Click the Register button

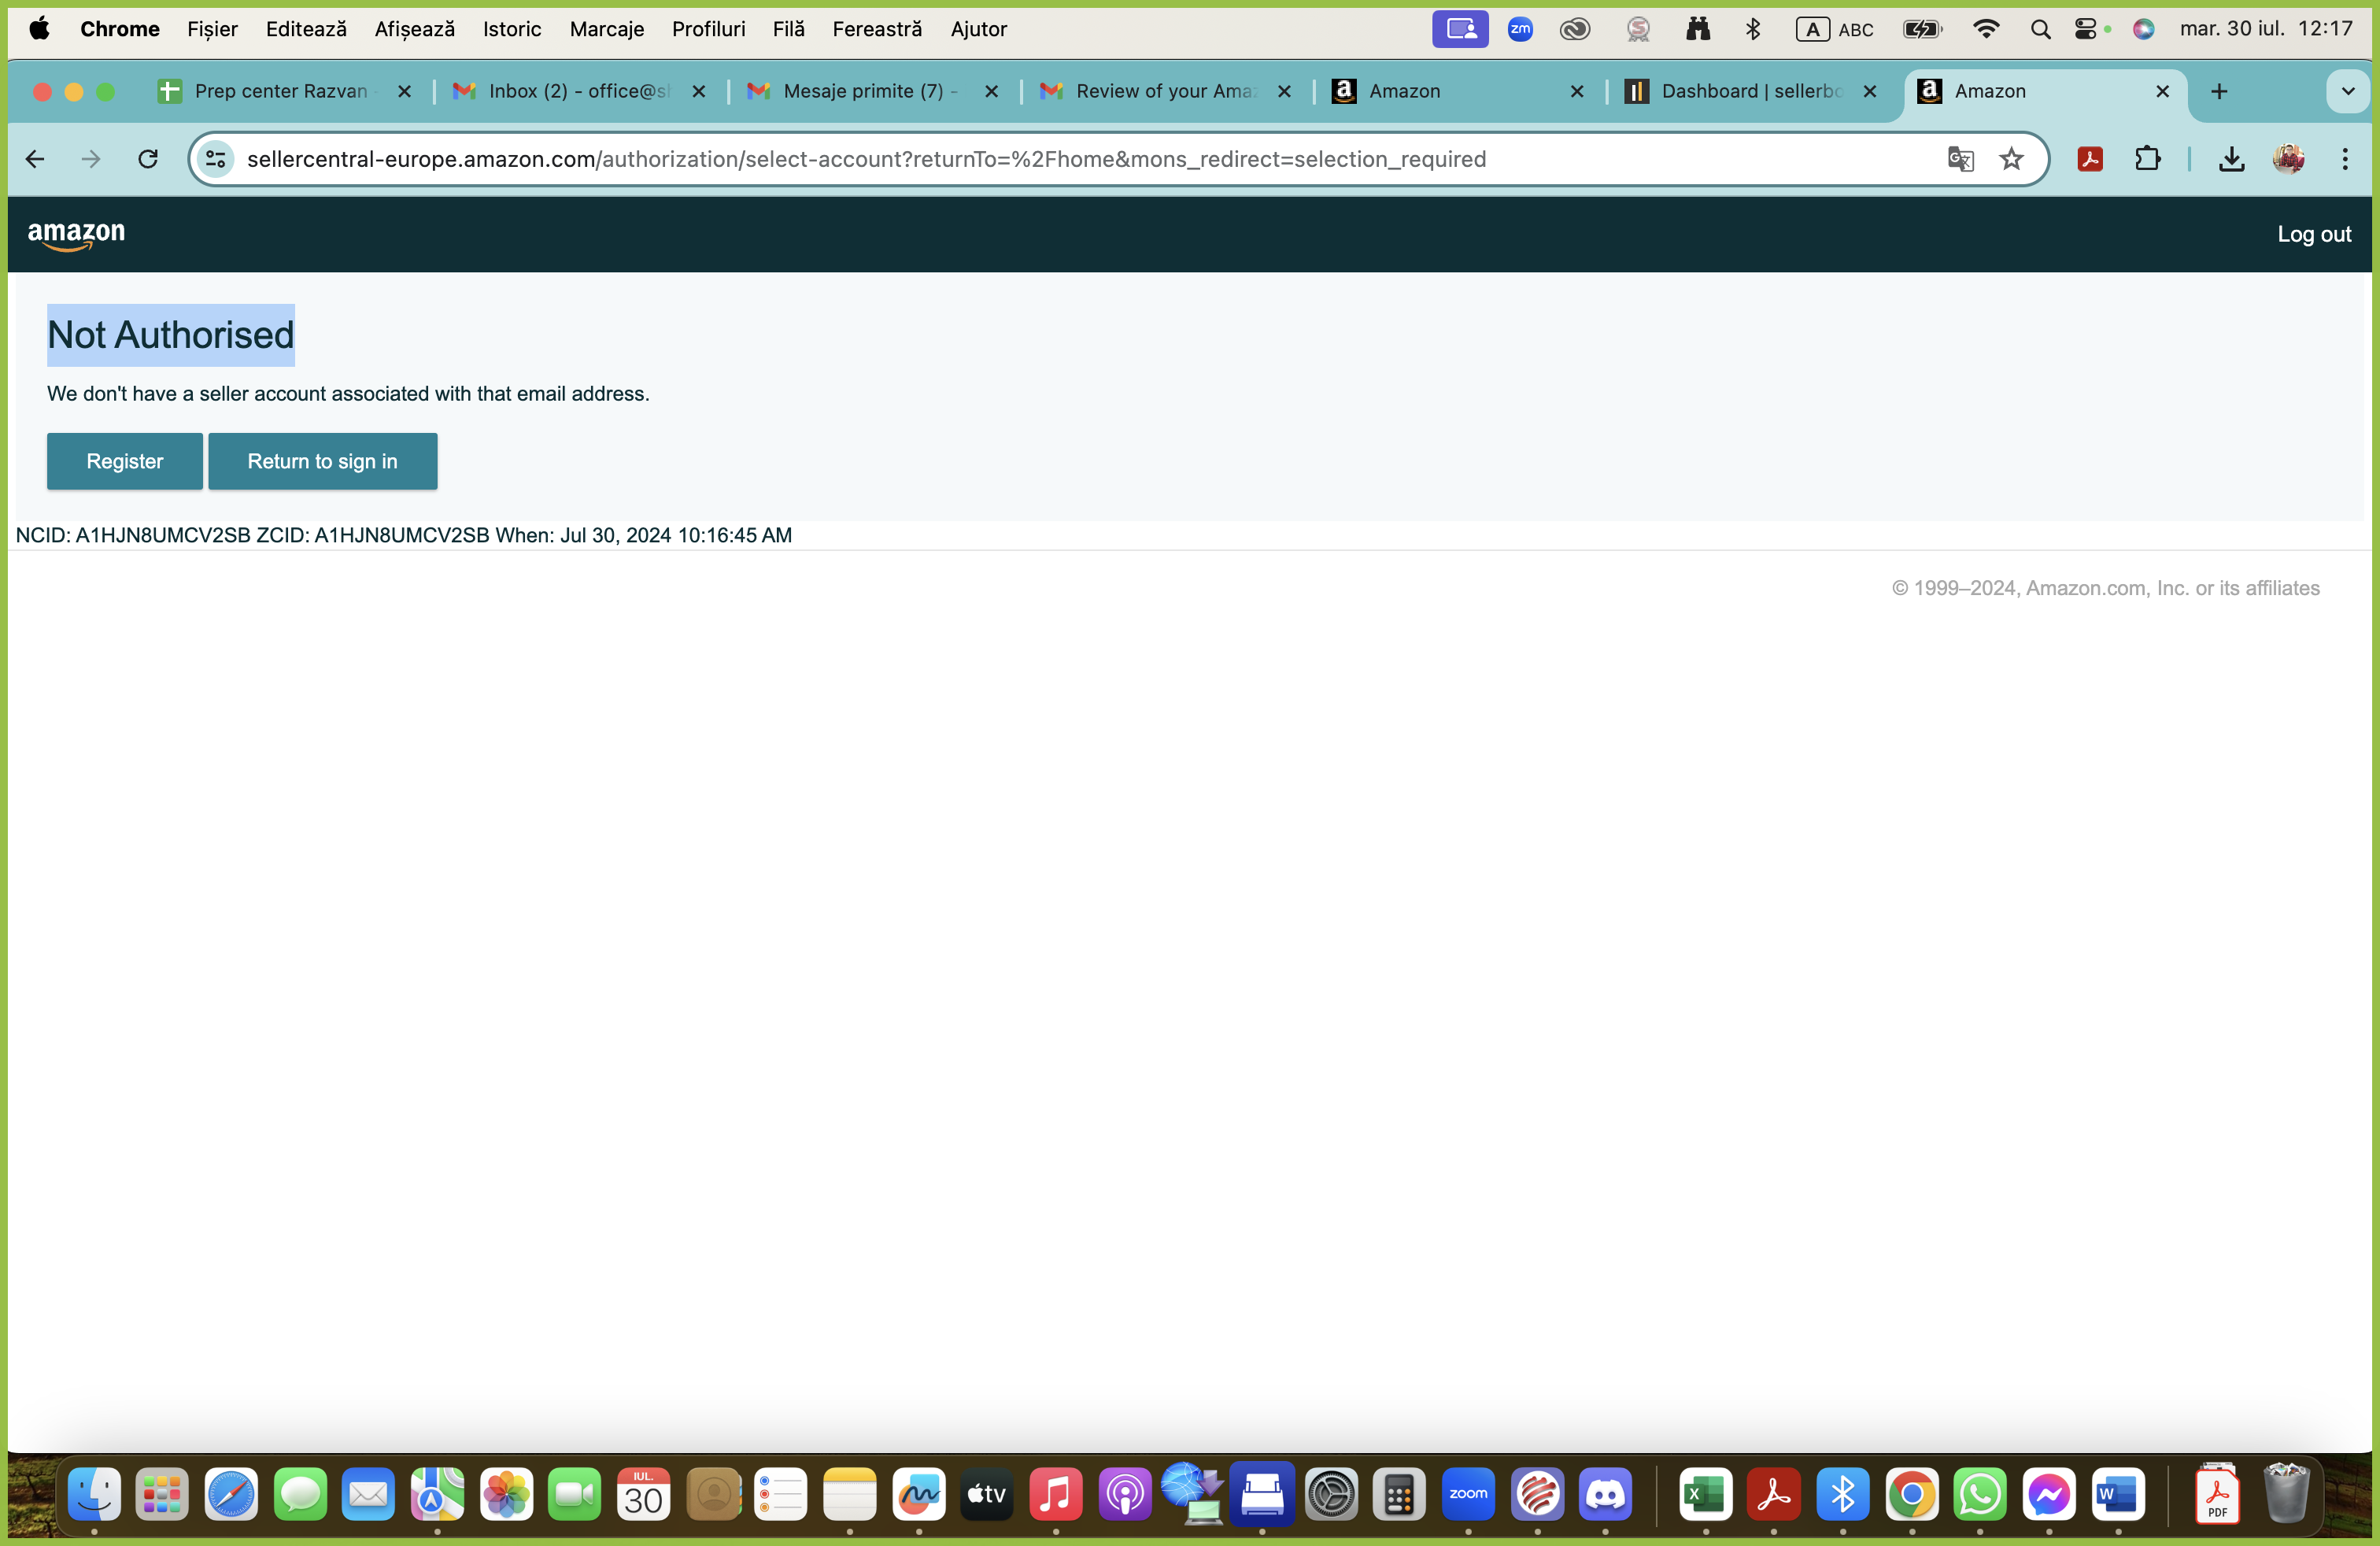click(x=124, y=461)
